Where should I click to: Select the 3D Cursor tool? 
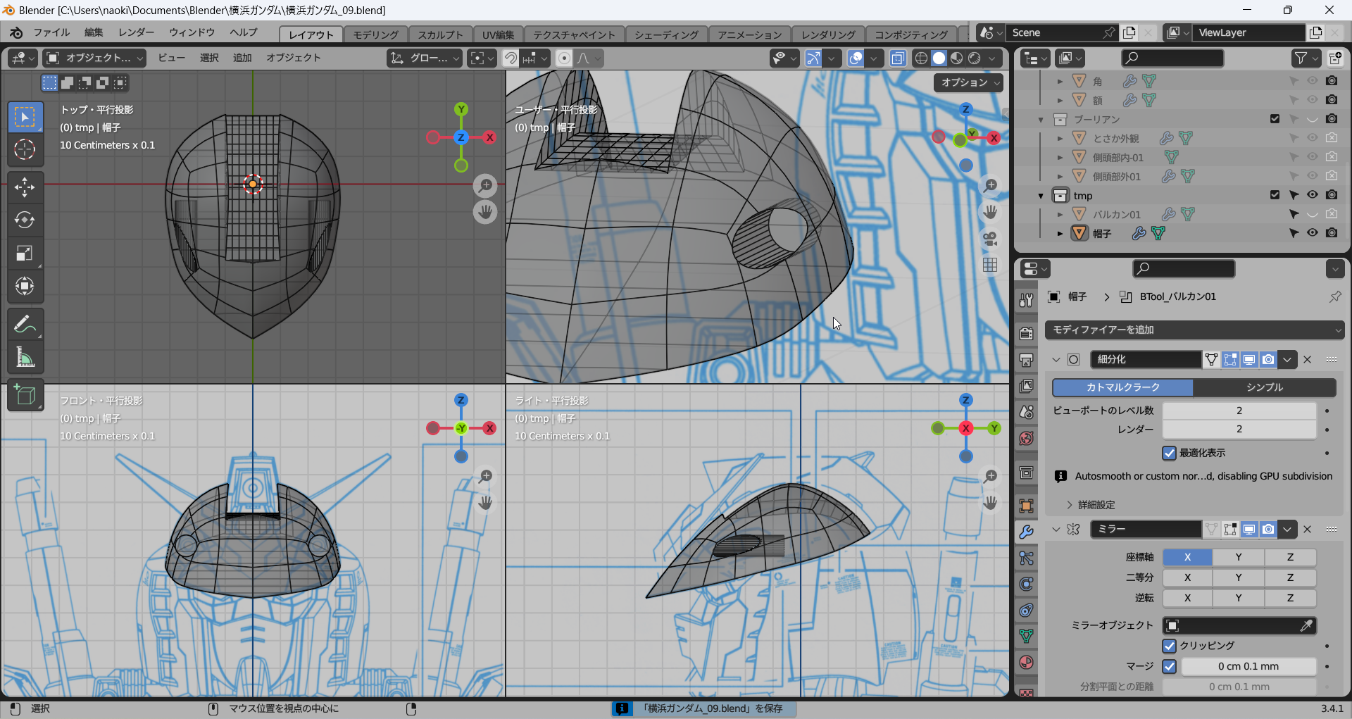pyautogui.click(x=25, y=149)
